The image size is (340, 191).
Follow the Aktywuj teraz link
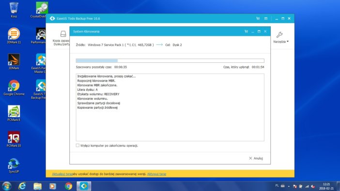pos(156,174)
